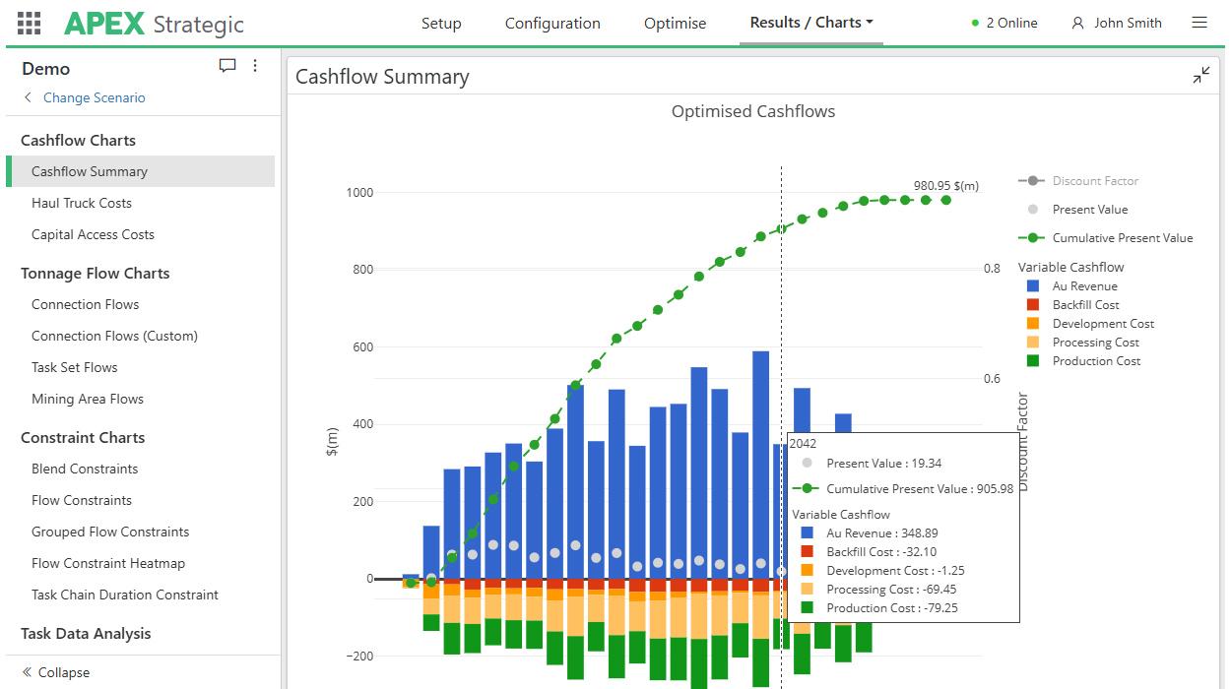Toggle Discount Factor series in legend
This screenshot has height=689, width=1231.
(x=1094, y=181)
